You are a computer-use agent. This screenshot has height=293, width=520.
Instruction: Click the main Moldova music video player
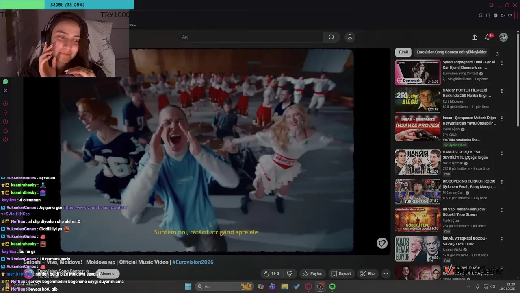tap(207, 151)
